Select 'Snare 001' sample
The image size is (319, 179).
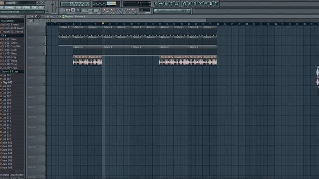pos(6,143)
